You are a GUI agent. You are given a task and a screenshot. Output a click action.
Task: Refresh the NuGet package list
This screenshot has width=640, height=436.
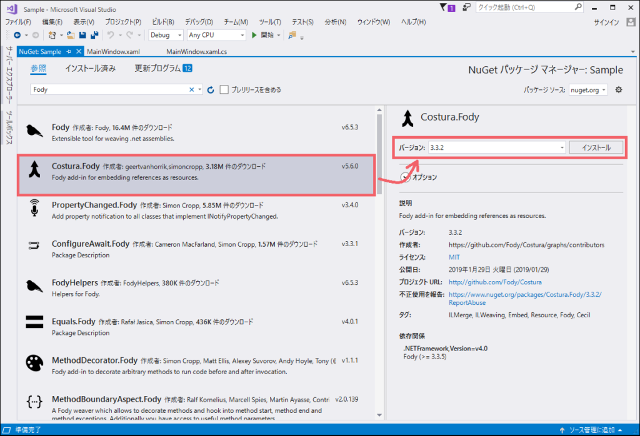(x=211, y=90)
